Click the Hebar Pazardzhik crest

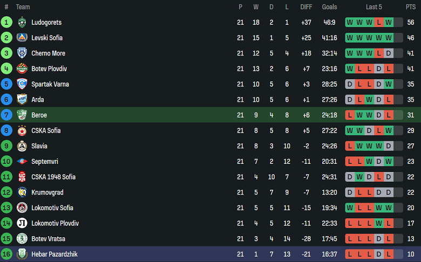pyautogui.click(x=22, y=254)
